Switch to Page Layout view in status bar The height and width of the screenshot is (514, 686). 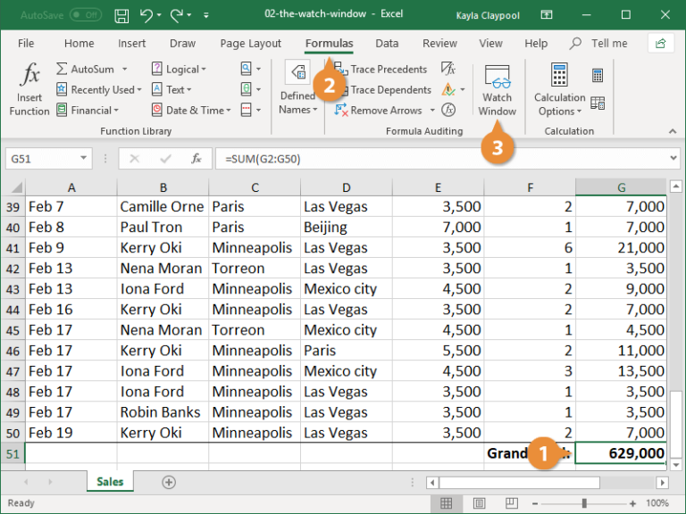tap(479, 503)
